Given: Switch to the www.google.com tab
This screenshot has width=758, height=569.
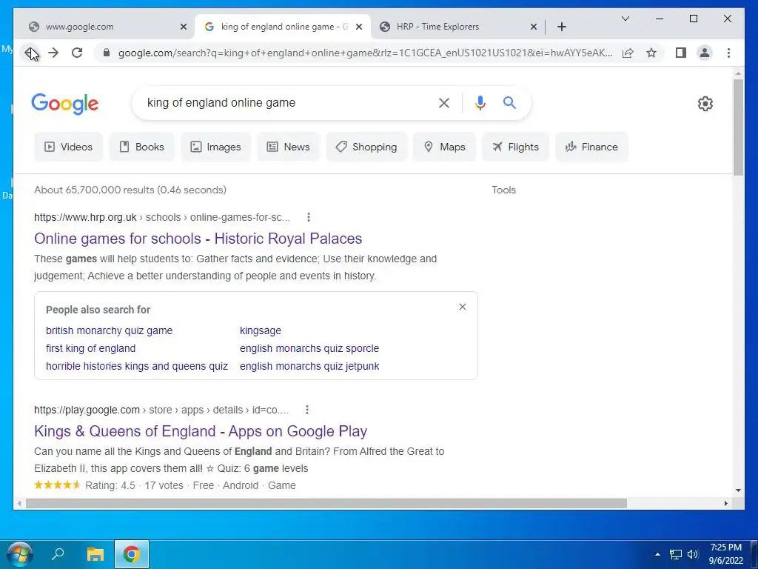Looking at the screenshot, I should click(105, 27).
